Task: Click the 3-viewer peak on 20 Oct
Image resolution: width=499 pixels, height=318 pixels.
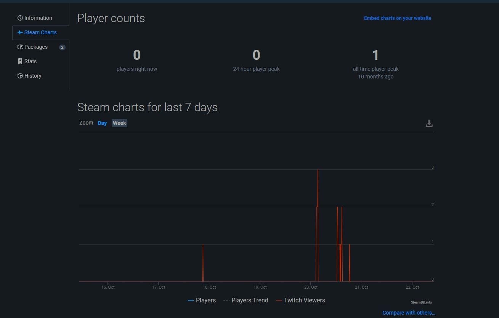Action: tap(318, 170)
